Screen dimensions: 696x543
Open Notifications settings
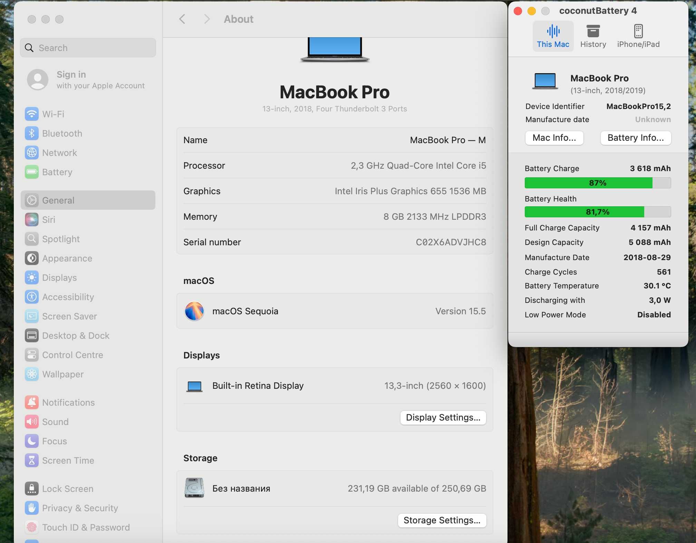88,403
